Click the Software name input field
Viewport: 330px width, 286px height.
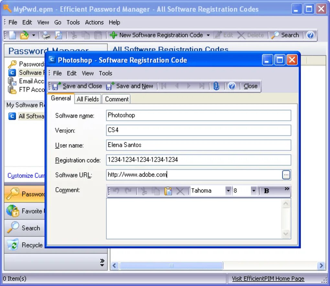point(198,115)
